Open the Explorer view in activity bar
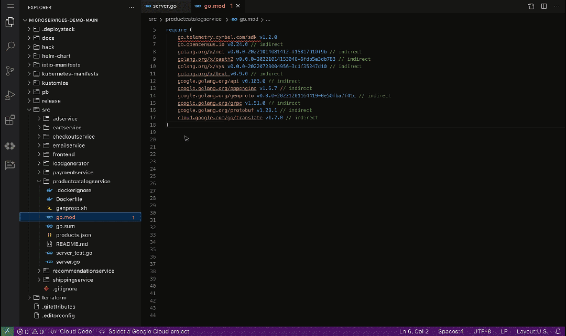This screenshot has width=566, height=336. point(10,23)
